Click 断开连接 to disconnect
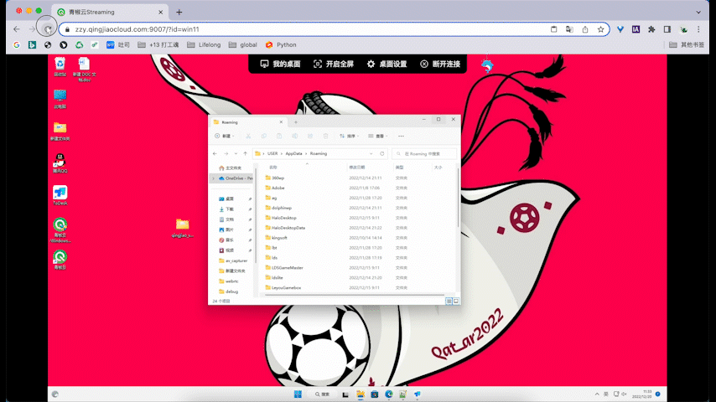This screenshot has width=716, height=402. point(440,64)
